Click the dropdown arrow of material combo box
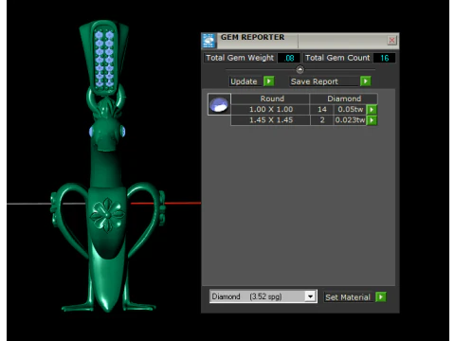This screenshot has width=455, height=341. [311, 296]
